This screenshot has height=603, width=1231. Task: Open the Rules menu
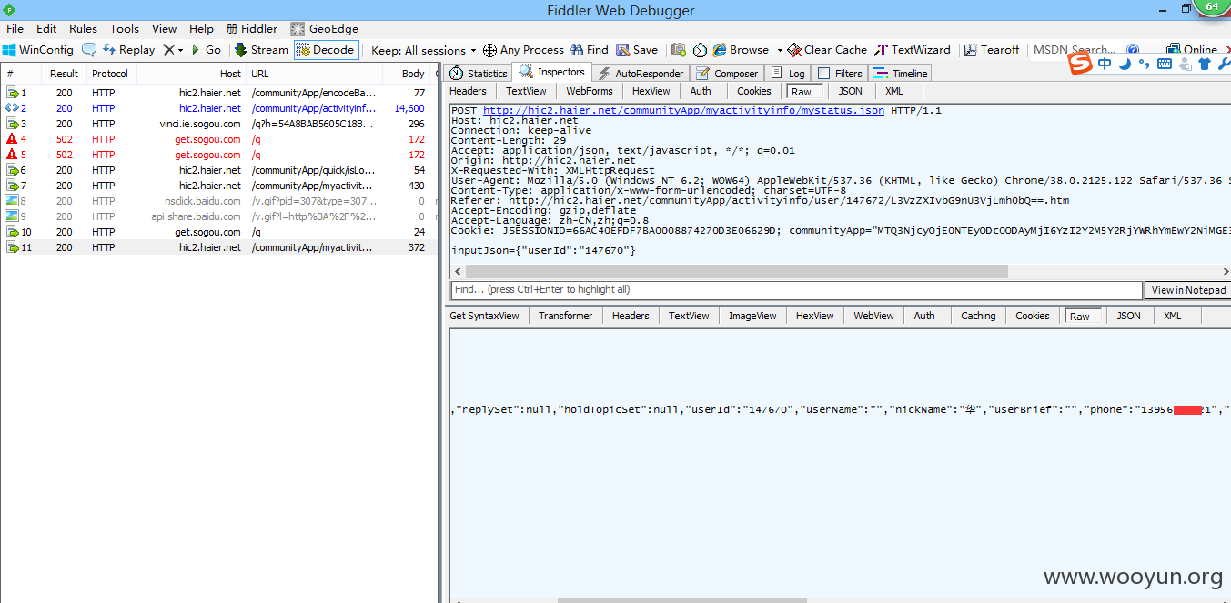[83, 28]
